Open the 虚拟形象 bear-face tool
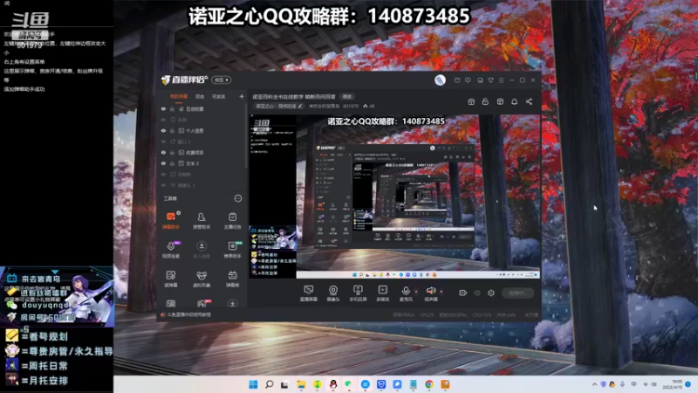This screenshot has height=393, width=698. tap(202, 279)
